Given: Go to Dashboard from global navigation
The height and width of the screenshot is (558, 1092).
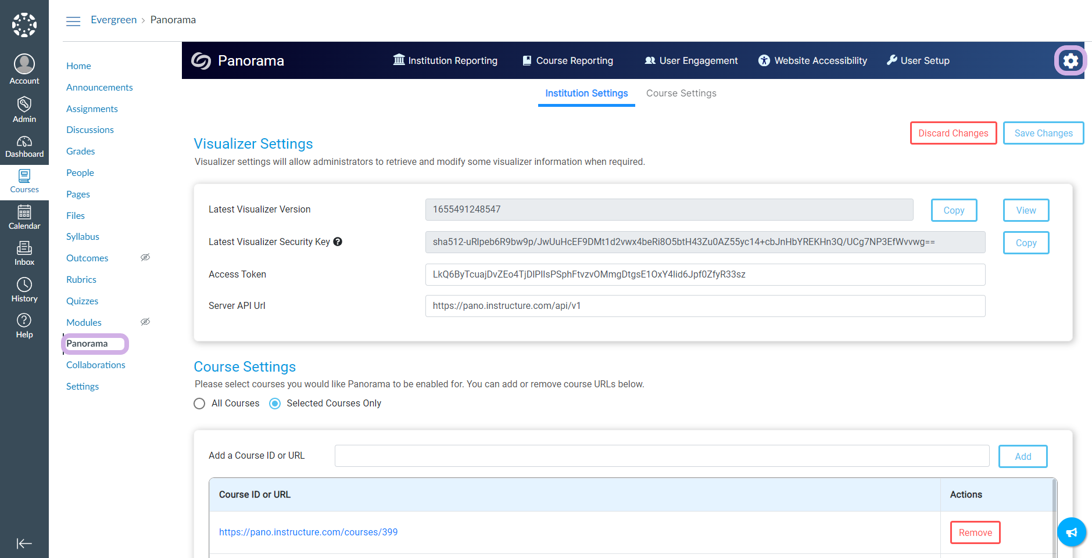Looking at the screenshot, I should pyautogui.click(x=24, y=146).
